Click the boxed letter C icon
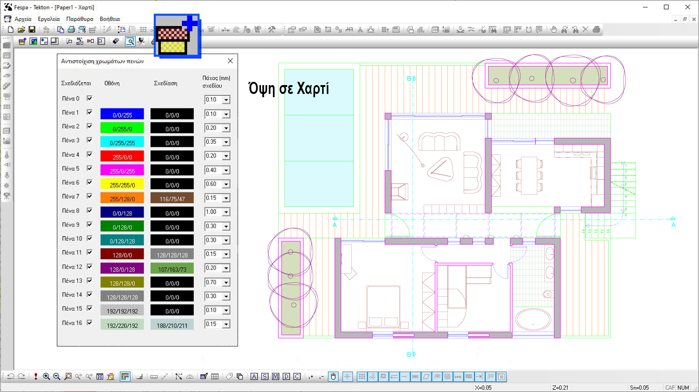 click(297, 377)
